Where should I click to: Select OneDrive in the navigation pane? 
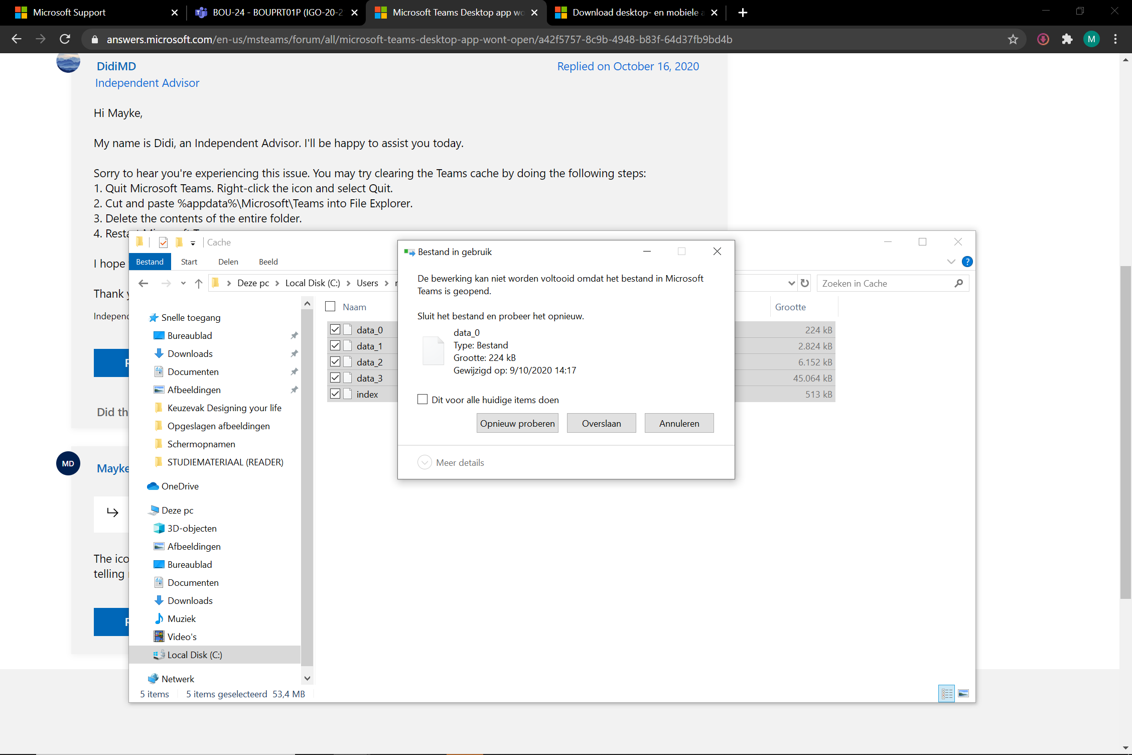[180, 486]
